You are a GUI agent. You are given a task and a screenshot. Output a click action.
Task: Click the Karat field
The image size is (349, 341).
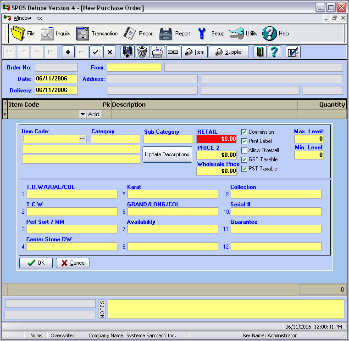[x=173, y=194]
